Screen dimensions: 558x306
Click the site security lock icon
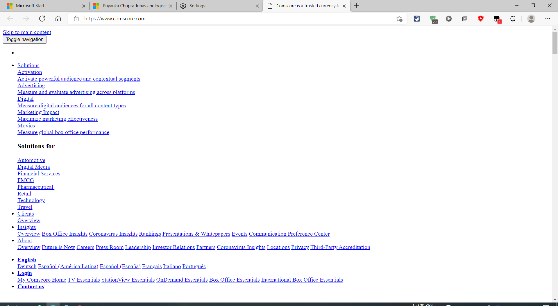click(76, 19)
